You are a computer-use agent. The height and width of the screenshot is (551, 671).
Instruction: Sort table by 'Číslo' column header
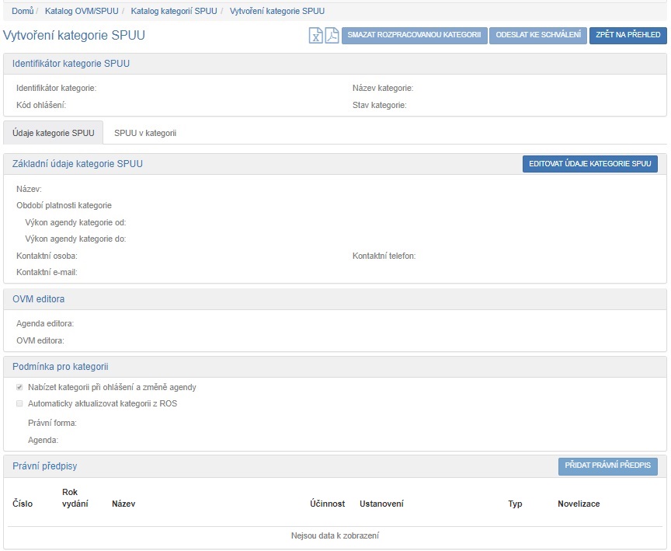coord(23,504)
